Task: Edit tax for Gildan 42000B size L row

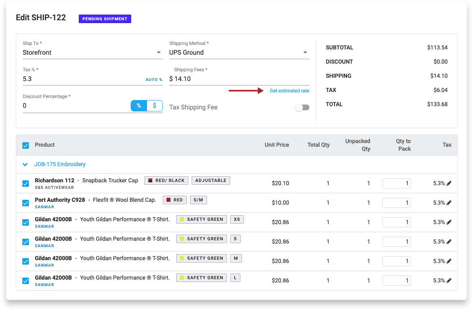Action: click(449, 280)
